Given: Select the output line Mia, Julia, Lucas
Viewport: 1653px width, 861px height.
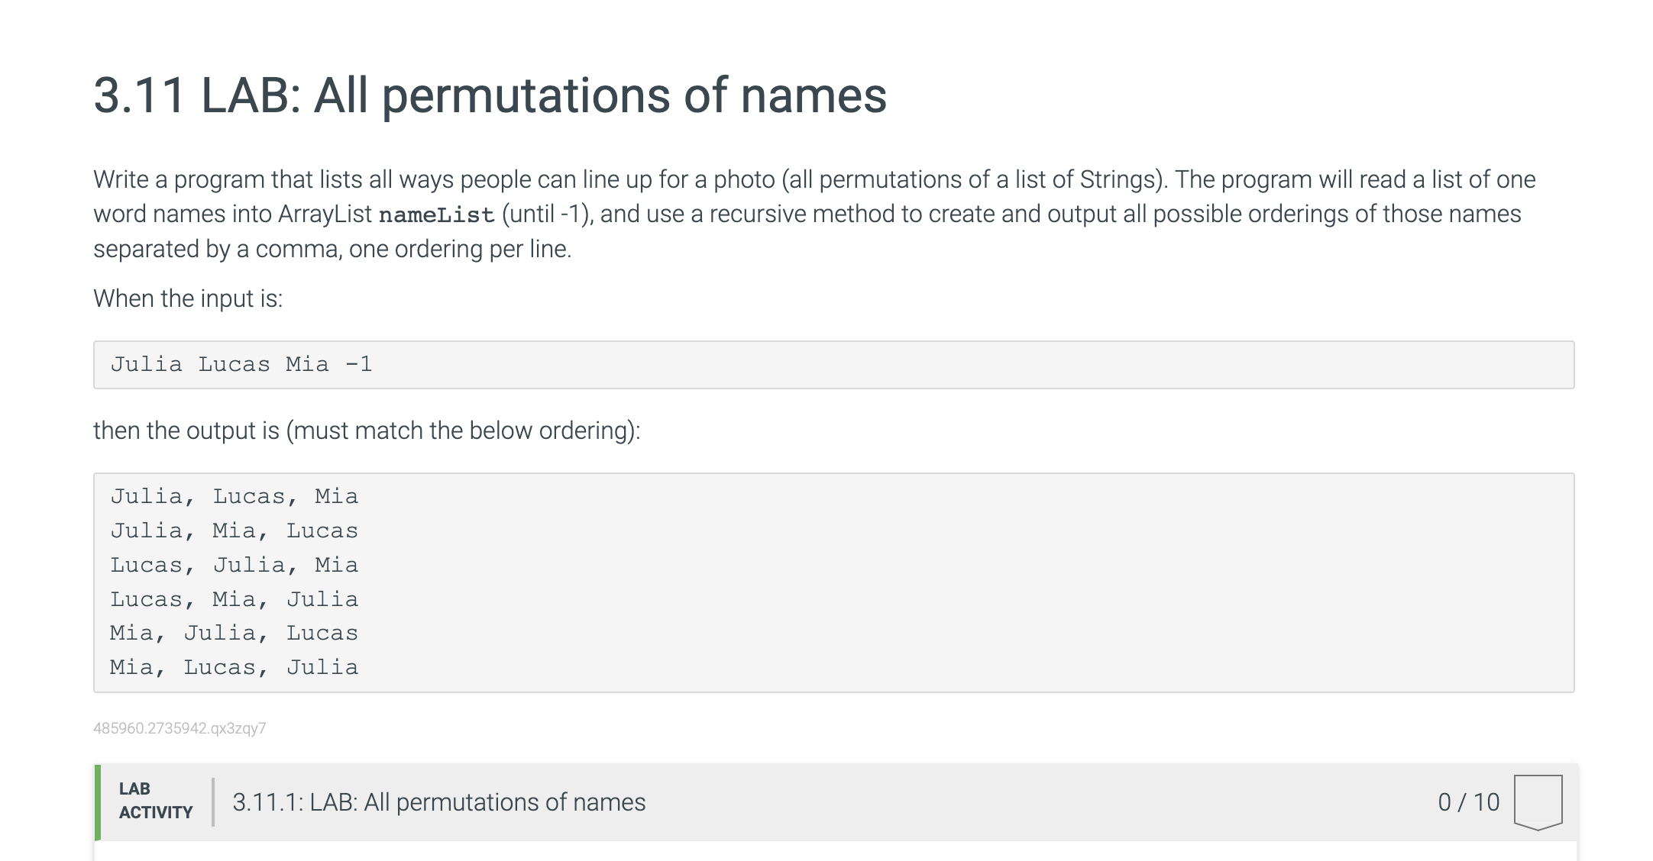Looking at the screenshot, I should point(234,634).
